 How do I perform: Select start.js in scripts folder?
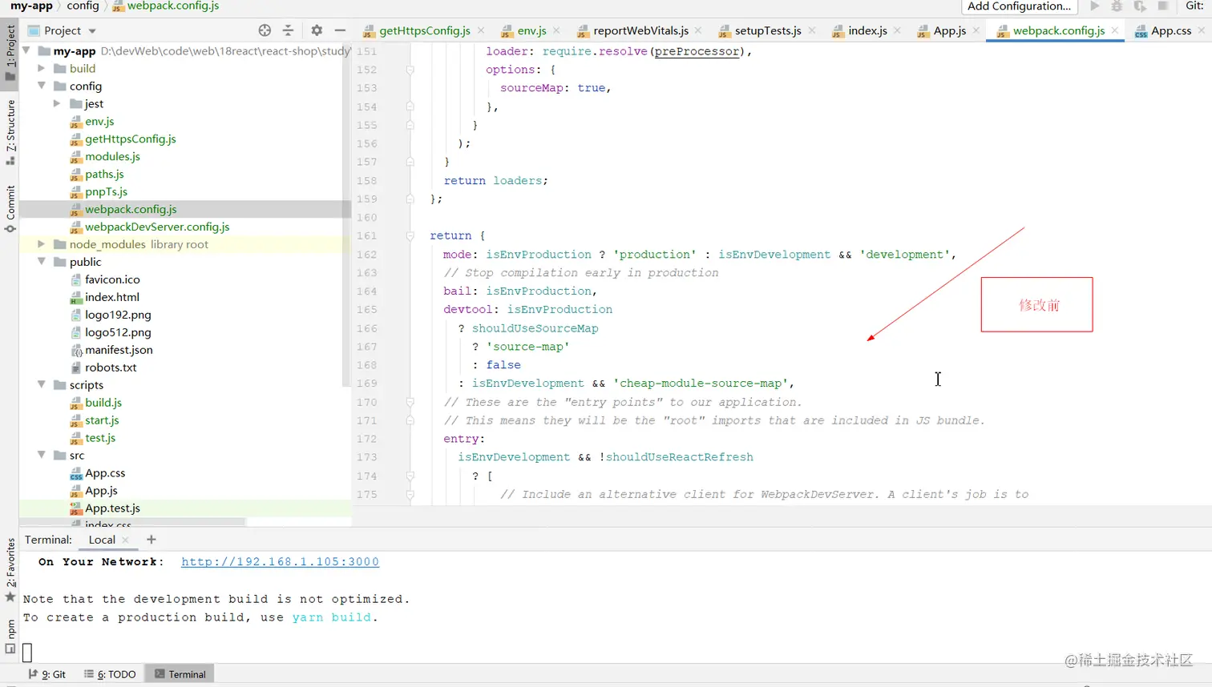tap(102, 420)
